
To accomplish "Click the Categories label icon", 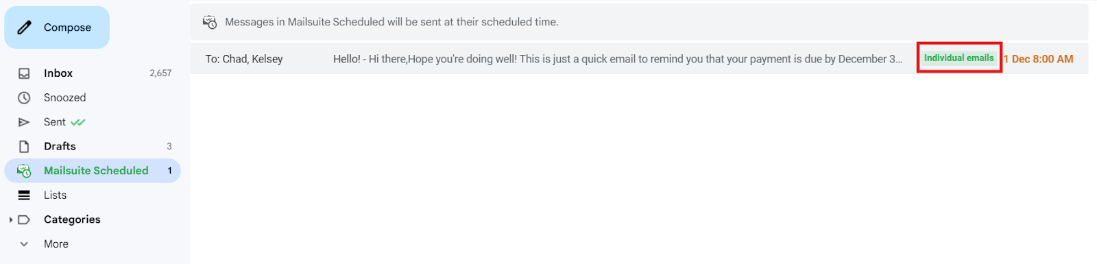I will pyautogui.click(x=24, y=220).
